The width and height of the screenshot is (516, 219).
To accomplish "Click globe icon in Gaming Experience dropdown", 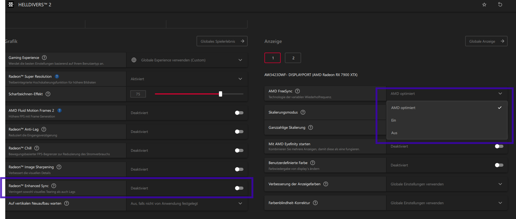I will (x=134, y=60).
